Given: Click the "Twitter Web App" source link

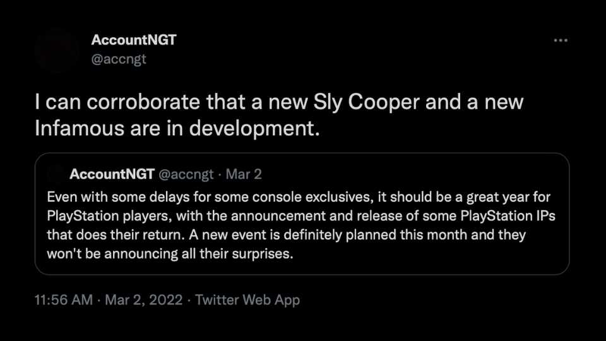Looking at the screenshot, I should [x=247, y=300].
